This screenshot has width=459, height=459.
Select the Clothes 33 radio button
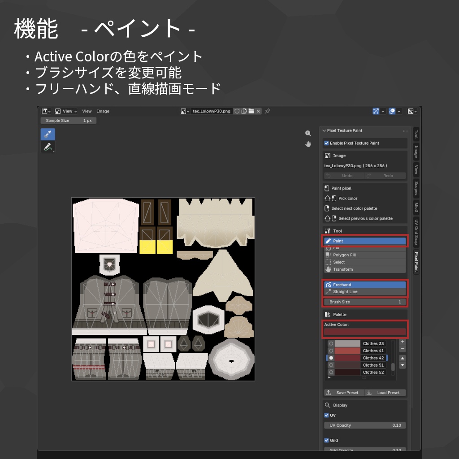point(331,344)
